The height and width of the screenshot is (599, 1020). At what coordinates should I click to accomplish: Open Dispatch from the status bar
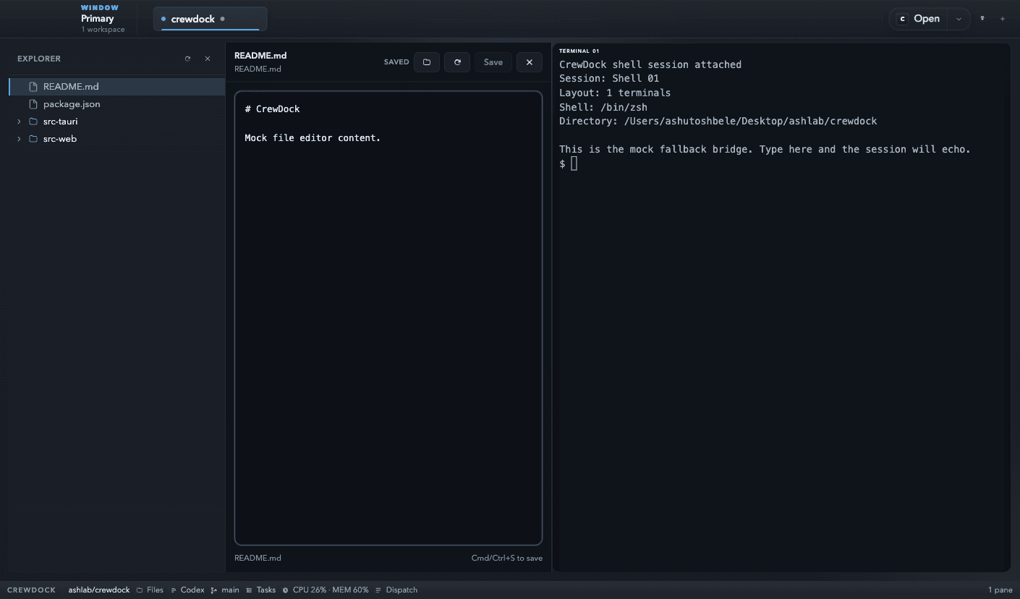(401, 590)
